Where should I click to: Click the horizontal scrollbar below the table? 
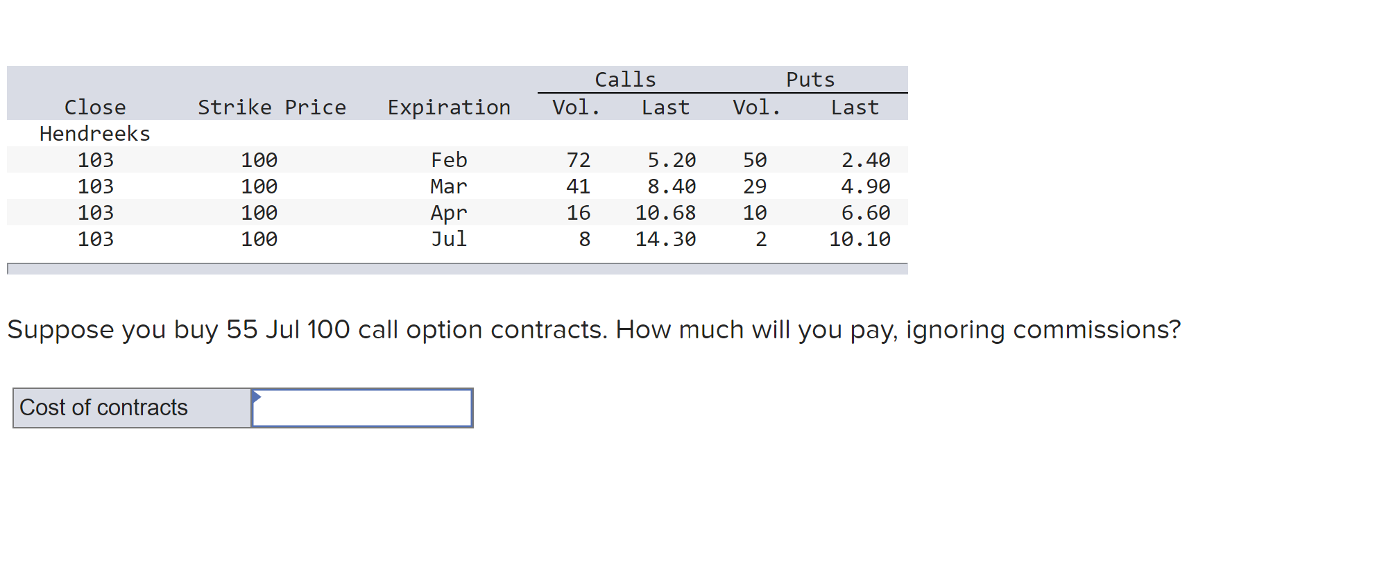pos(458,267)
